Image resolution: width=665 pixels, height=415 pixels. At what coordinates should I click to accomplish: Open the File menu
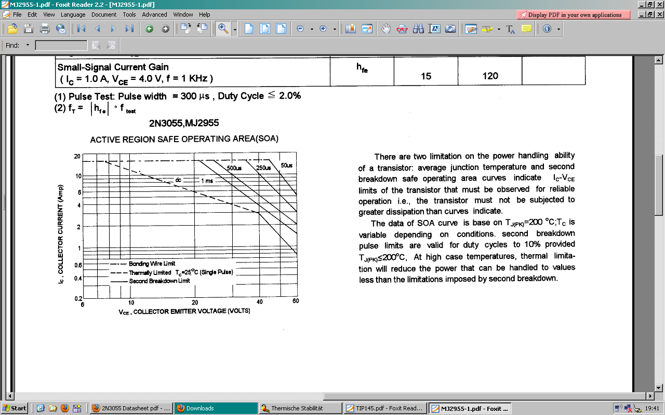[x=17, y=15]
